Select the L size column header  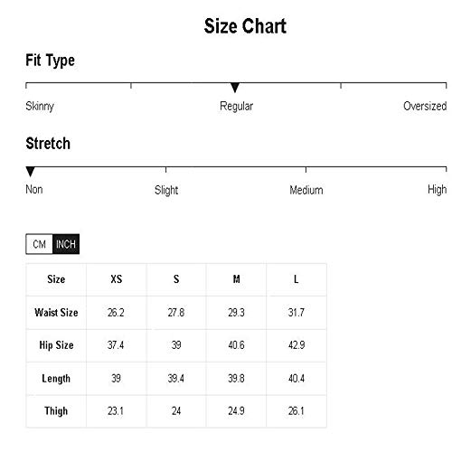[297, 279]
